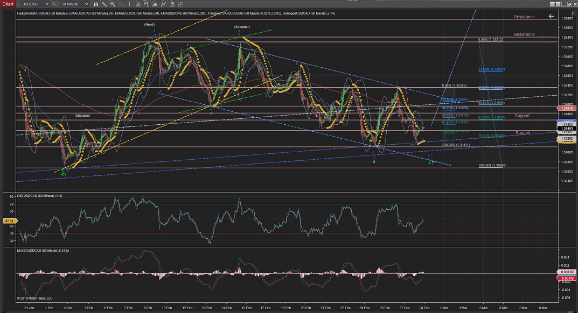Image resolution: width=578 pixels, height=313 pixels.
Task: Click the instrument search magnifier icon
Action: point(54,4)
